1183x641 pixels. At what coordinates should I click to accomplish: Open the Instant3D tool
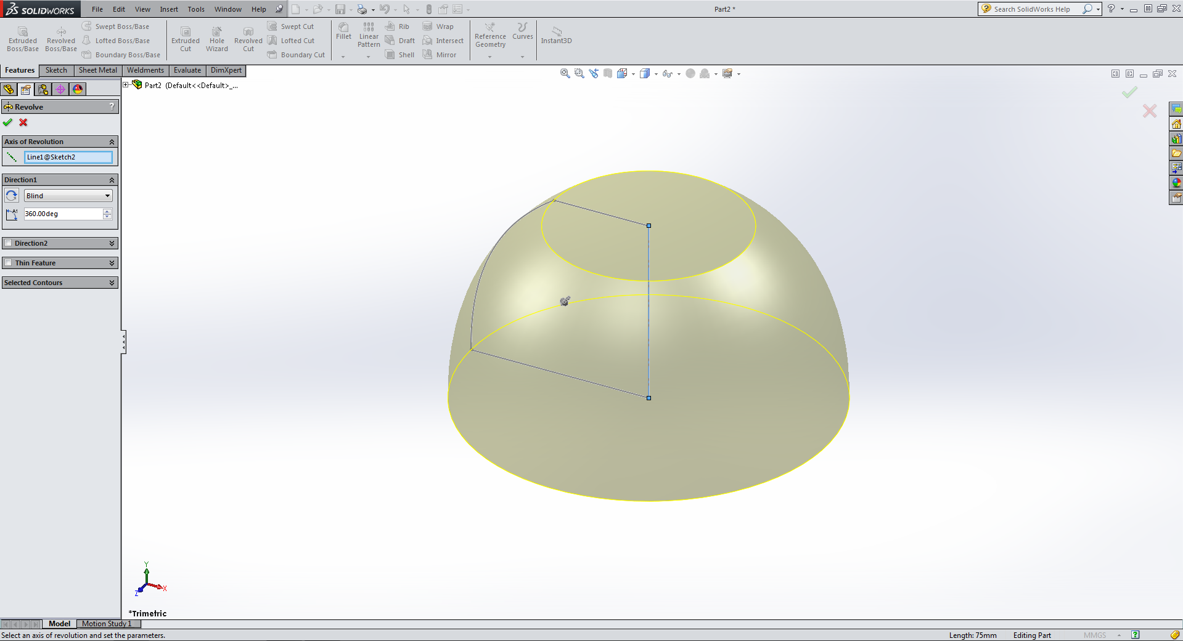(x=557, y=35)
